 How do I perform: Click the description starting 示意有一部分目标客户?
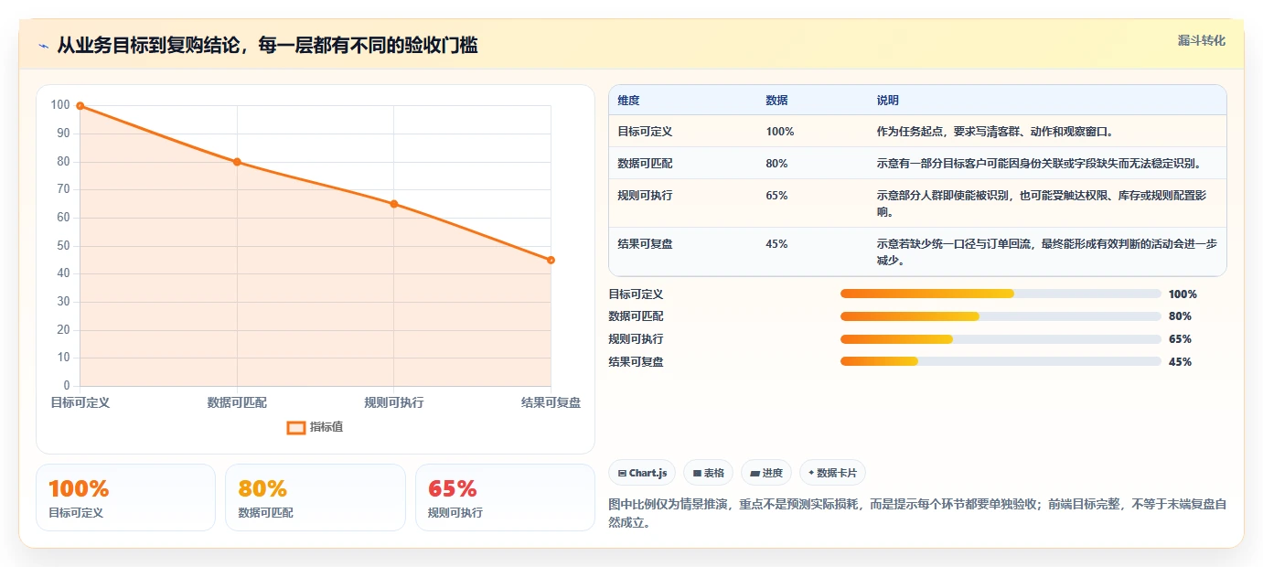(x=1038, y=164)
